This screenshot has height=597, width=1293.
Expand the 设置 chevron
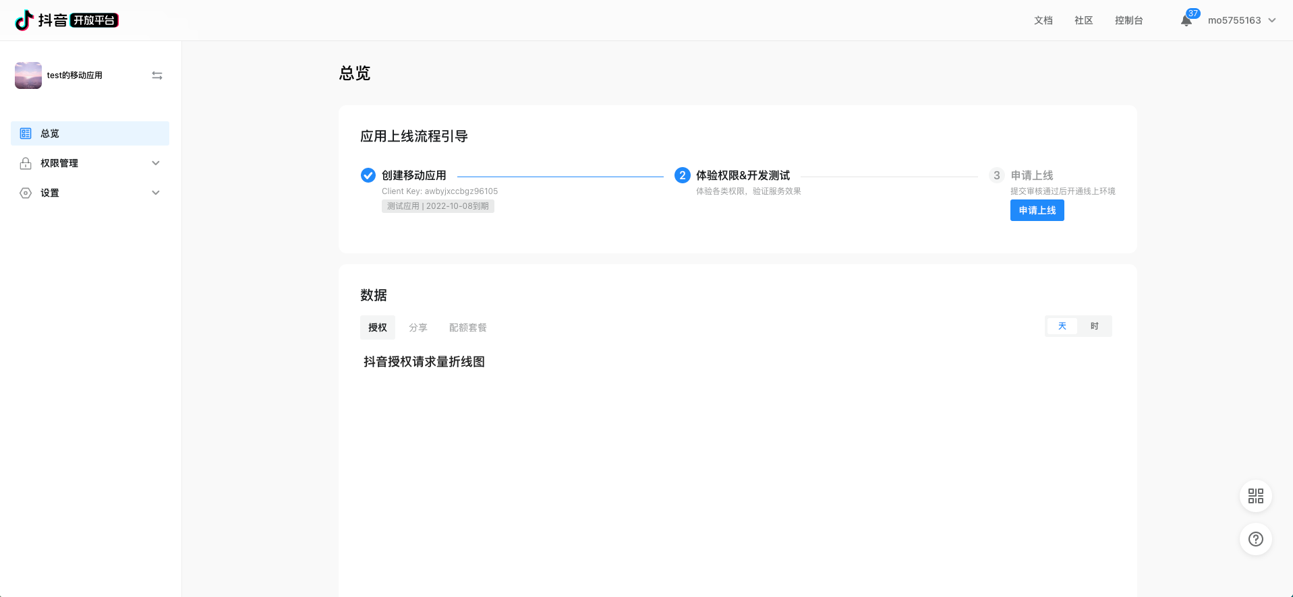[156, 193]
